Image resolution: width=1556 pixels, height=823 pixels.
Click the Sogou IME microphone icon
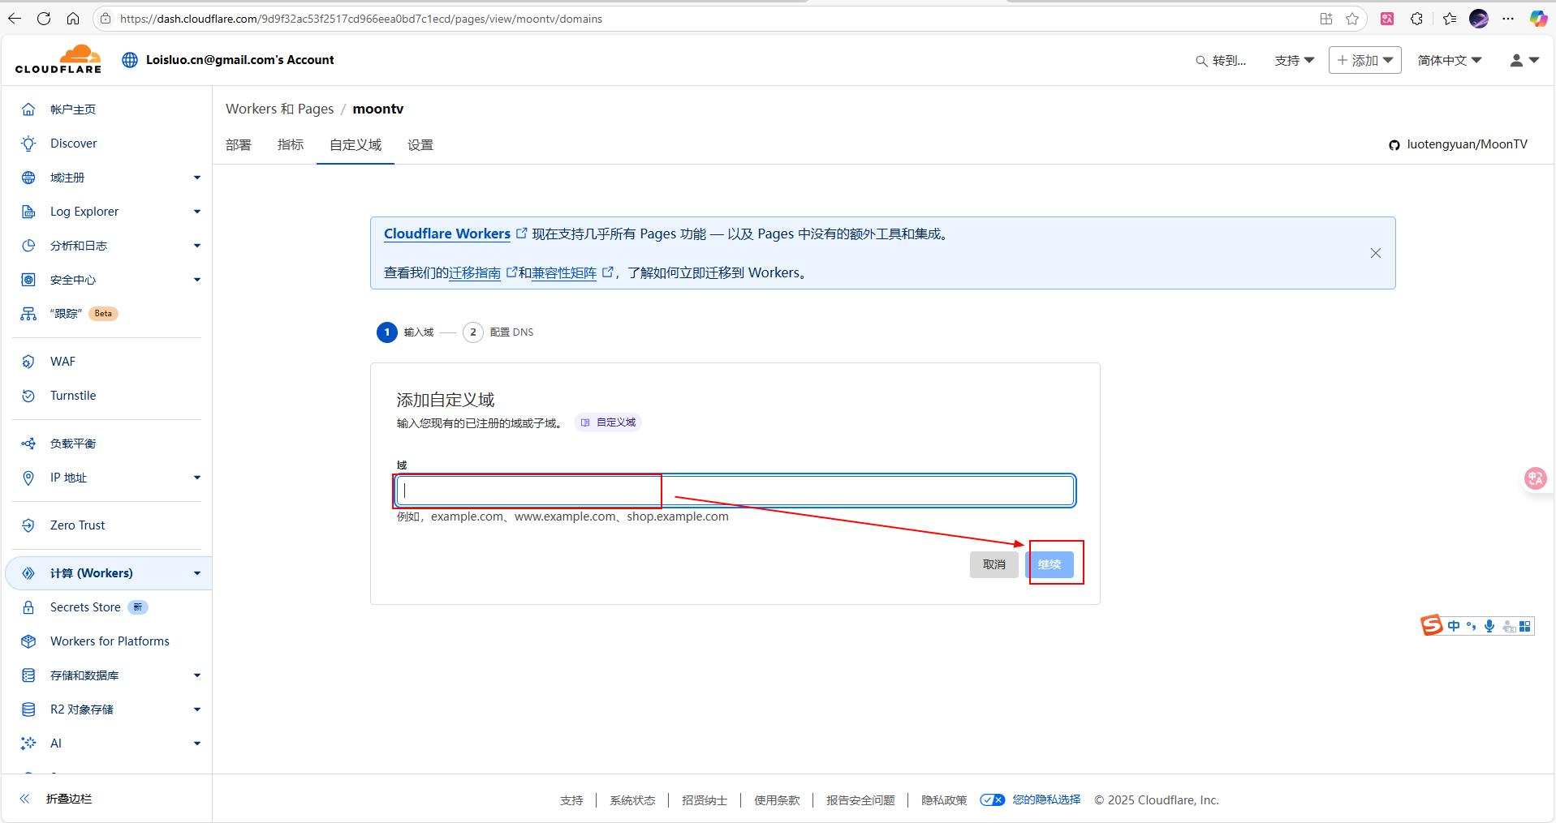[1489, 626]
